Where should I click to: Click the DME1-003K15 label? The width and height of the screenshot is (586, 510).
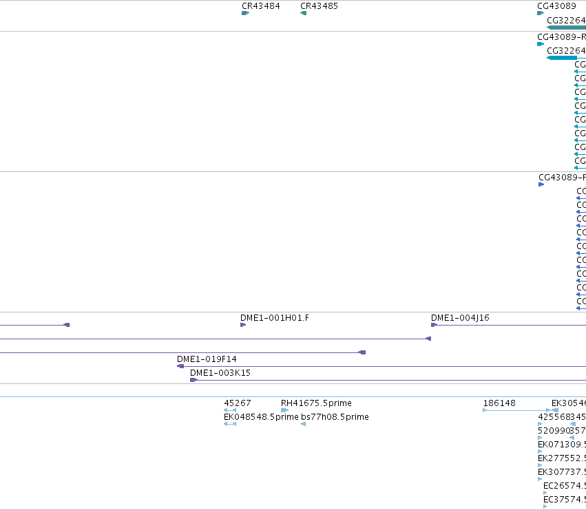point(220,373)
